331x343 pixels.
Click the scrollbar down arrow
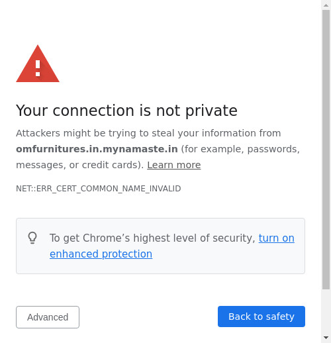(x=326, y=338)
